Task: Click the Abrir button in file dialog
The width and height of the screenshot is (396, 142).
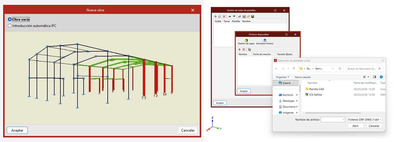Action: (x=355, y=126)
